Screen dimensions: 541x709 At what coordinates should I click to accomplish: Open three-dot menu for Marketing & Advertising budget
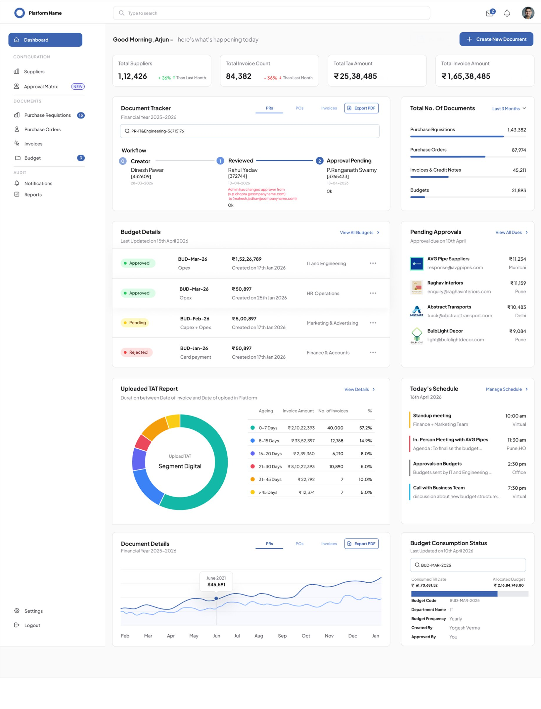tap(373, 323)
